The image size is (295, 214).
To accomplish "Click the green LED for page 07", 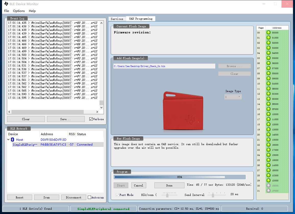I will pos(268,68).
